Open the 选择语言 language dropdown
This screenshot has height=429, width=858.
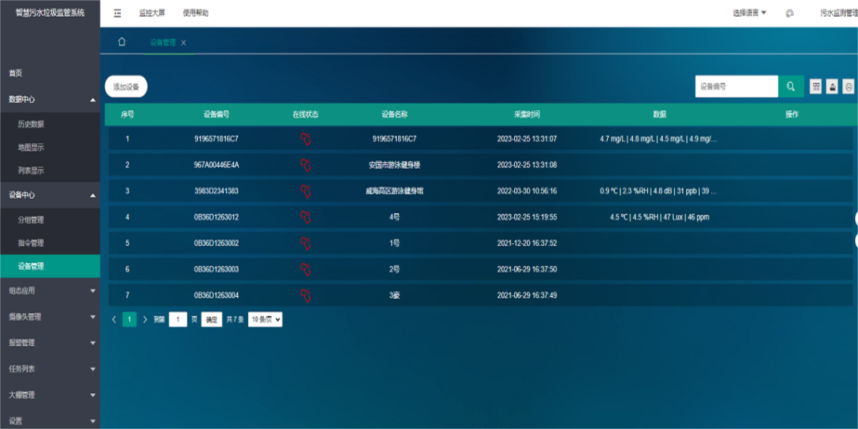[749, 13]
